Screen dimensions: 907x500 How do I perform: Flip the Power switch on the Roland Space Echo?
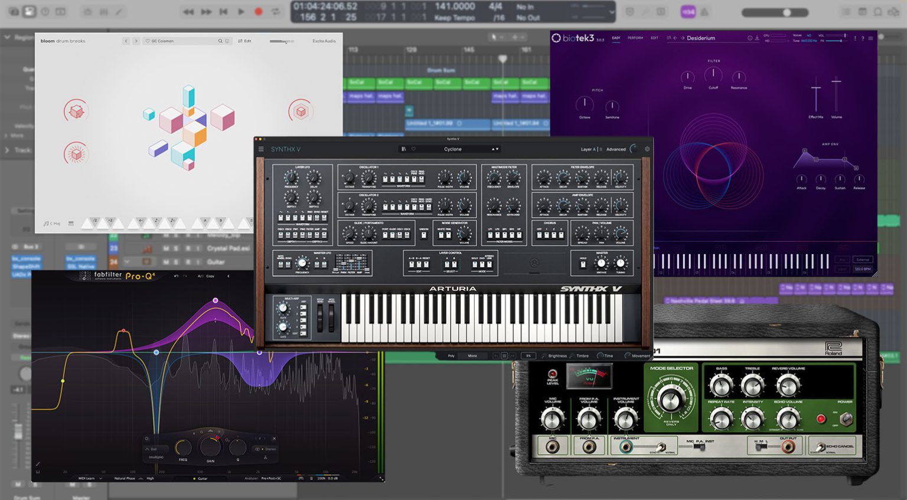846,419
